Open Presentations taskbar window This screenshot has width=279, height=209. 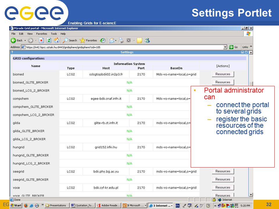point(57,206)
